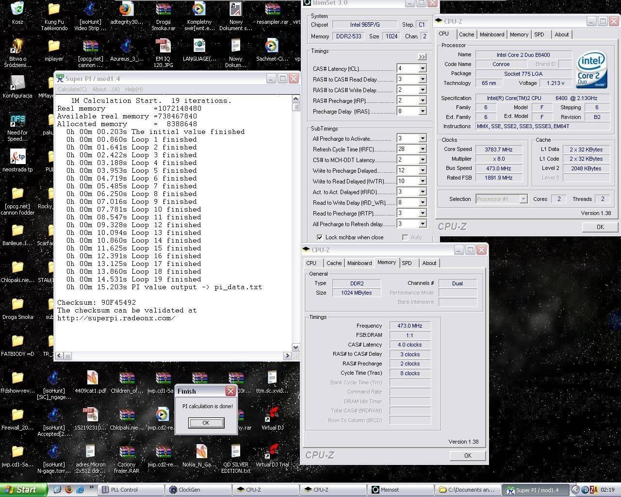This screenshot has height=497, width=621.
Task: Click the ZoneAlarm ZA tray icon
Action: point(594,490)
